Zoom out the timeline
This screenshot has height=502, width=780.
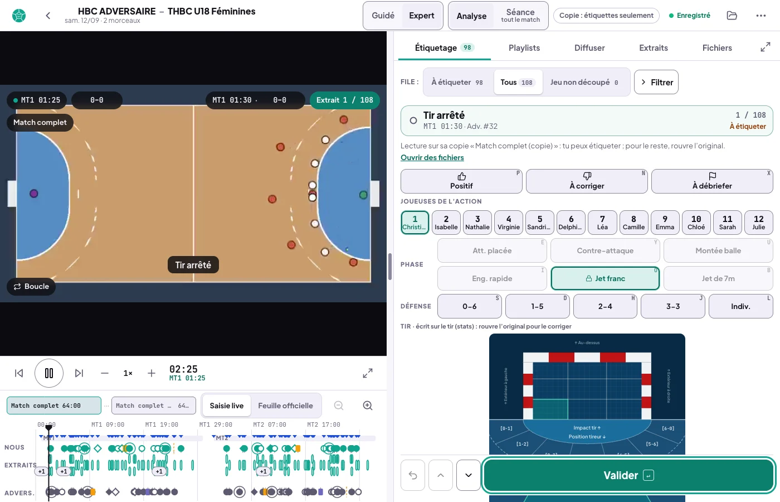[339, 406]
